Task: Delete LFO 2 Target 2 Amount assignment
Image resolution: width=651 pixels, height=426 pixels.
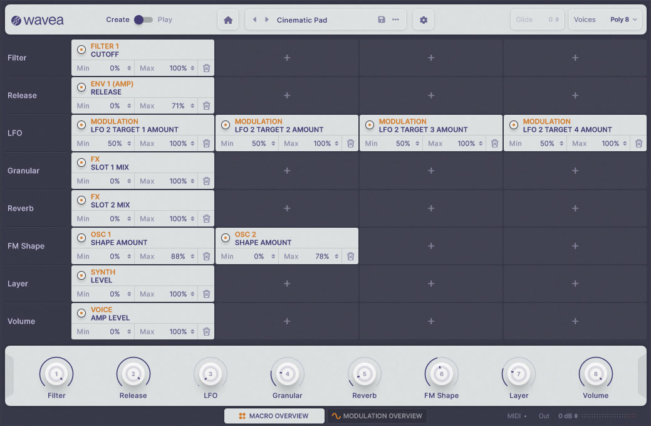Action: point(350,144)
